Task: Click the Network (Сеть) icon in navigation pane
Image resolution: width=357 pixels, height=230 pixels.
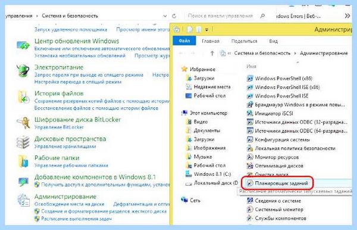Action: tap(184, 200)
